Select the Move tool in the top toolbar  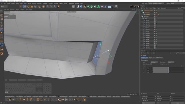tap(25, 7)
